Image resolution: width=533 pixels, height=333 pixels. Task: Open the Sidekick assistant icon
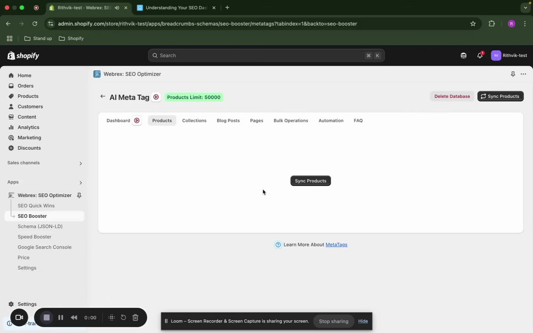click(x=463, y=55)
